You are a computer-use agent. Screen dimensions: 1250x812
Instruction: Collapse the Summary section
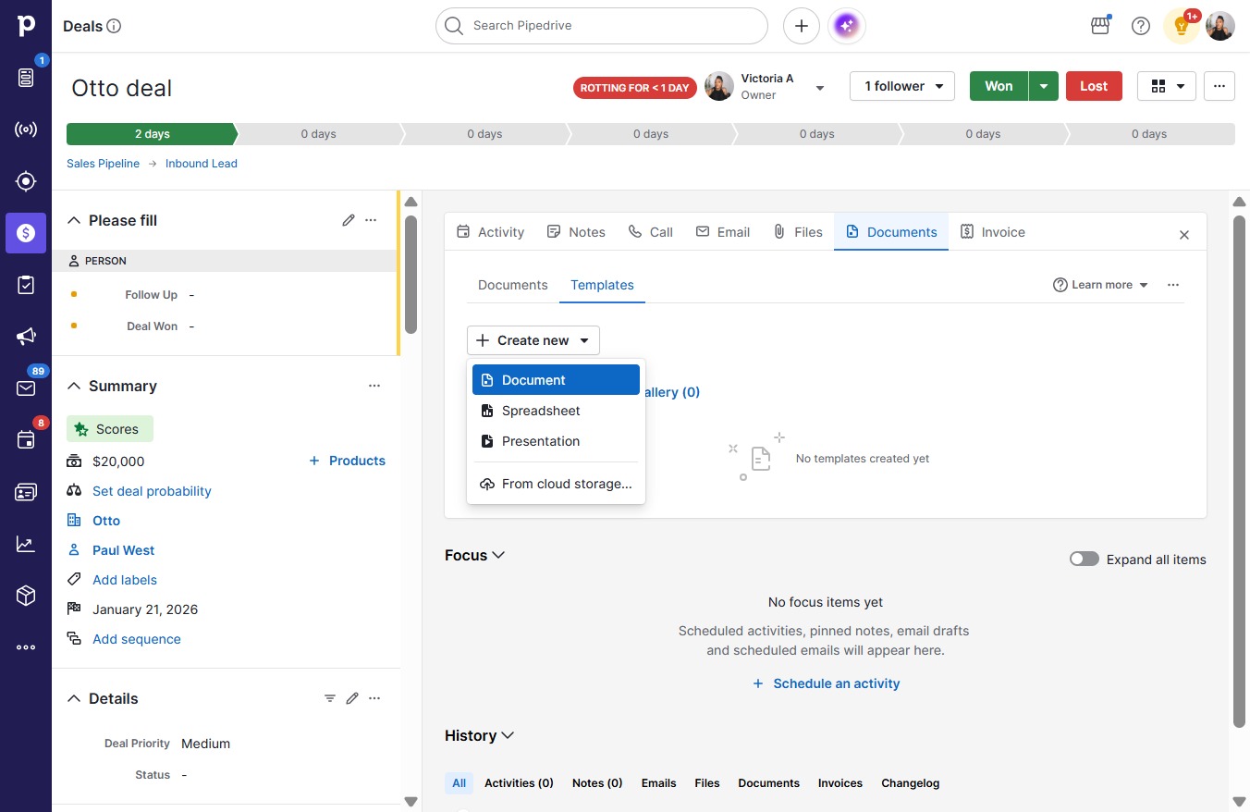[74, 386]
